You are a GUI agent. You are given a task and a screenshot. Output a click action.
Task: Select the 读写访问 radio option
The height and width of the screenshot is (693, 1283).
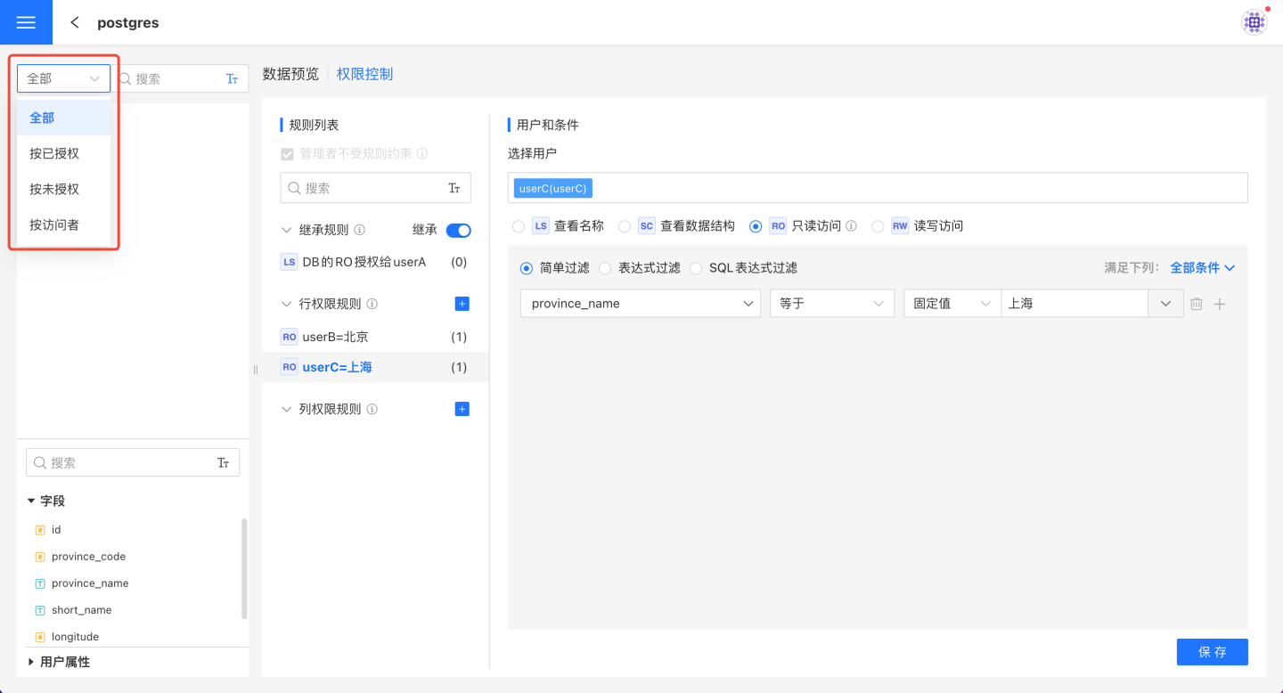[x=878, y=226]
